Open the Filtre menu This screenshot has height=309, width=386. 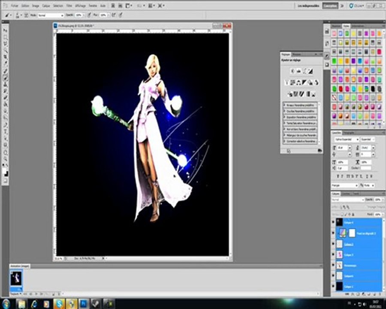click(x=69, y=6)
